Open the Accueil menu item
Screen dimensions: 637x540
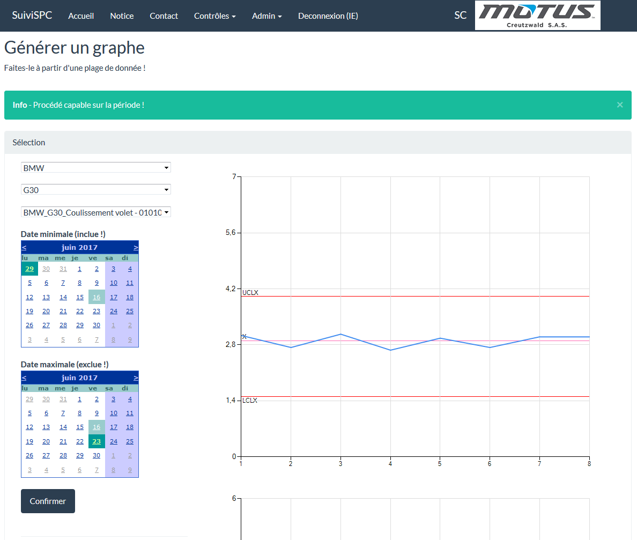point(81,16)
